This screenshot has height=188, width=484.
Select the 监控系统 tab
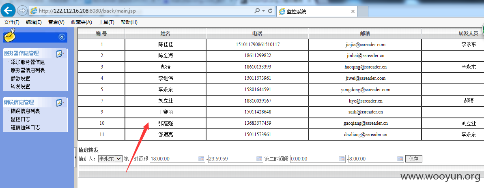tap(317, 11)
